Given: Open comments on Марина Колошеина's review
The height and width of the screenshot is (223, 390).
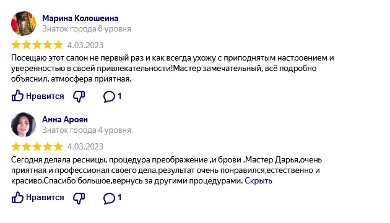Looking at the screenshot, I should (112, 96).
